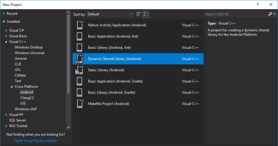Collapse the Installed node
The height and width of the screenshot is (146, 278).
(4, 21)
